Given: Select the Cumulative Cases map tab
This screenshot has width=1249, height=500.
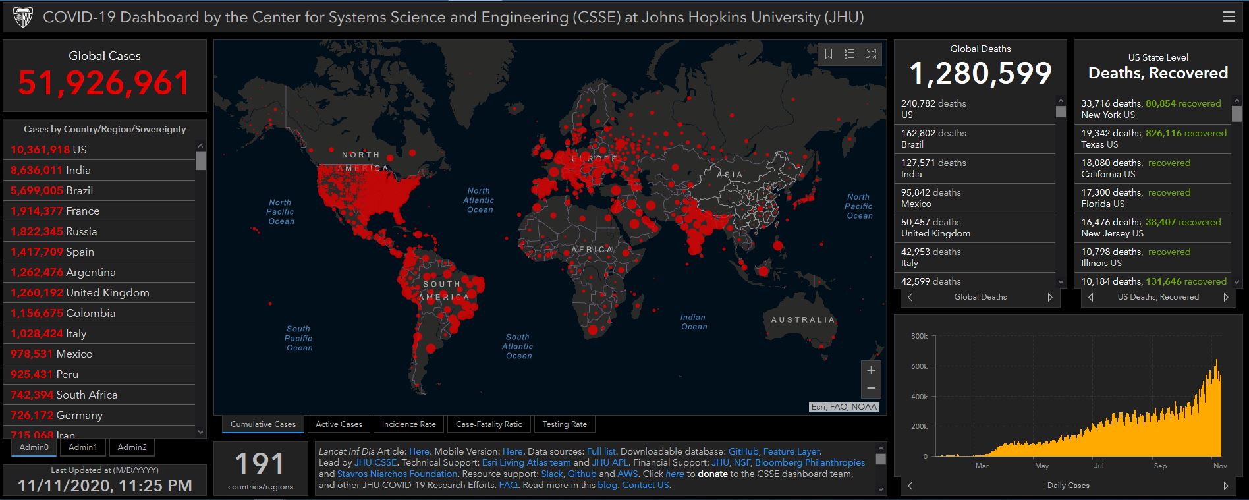Looking at the screenshot, I should (263, 424).
